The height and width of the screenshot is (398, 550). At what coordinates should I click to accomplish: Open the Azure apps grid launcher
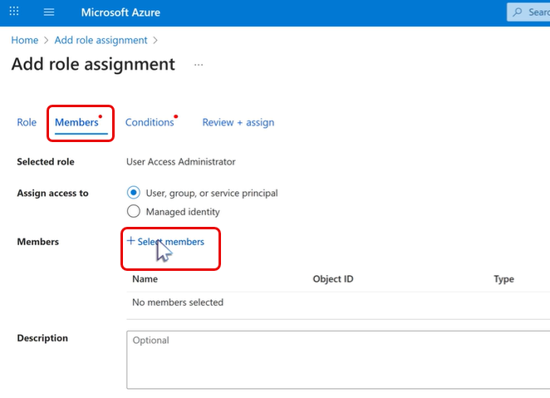14,12
